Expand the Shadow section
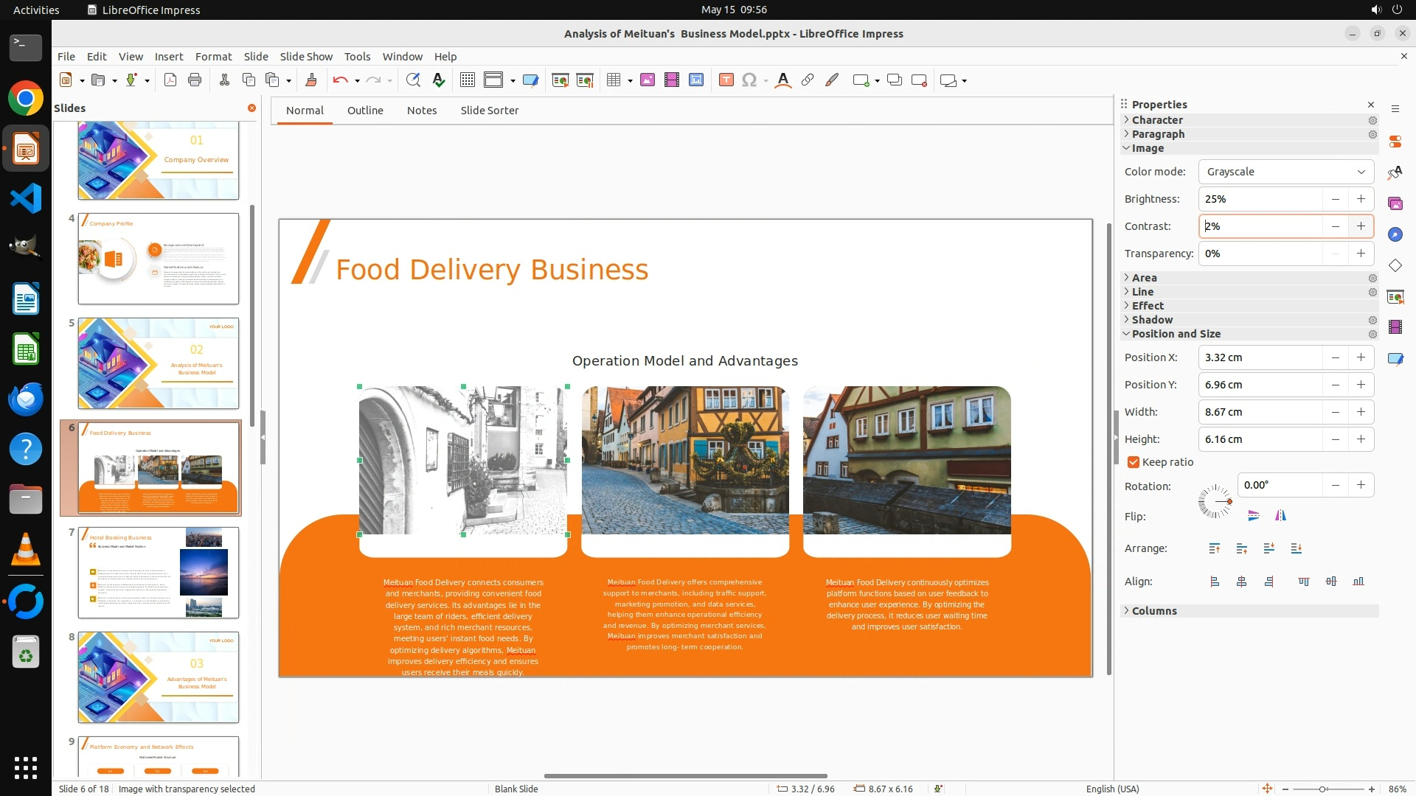The height and width of the screenshot is (796, 1416). [x=1152, y=320]
